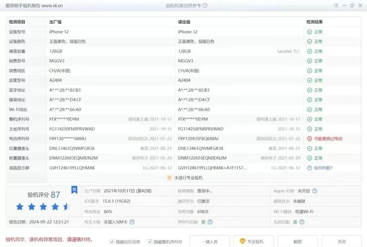Viewport: 367px width, 247px height.
Task: Toggle the 隐藏整机序列号 checkbox
Action: (x=150, y=242)
